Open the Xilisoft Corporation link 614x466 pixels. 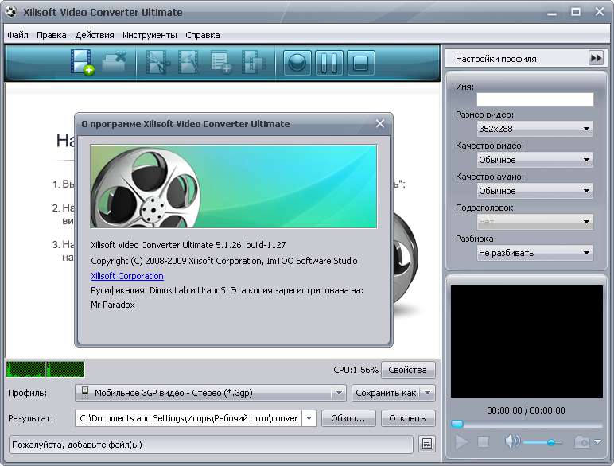pyautogui.click(x=127, y=276)
